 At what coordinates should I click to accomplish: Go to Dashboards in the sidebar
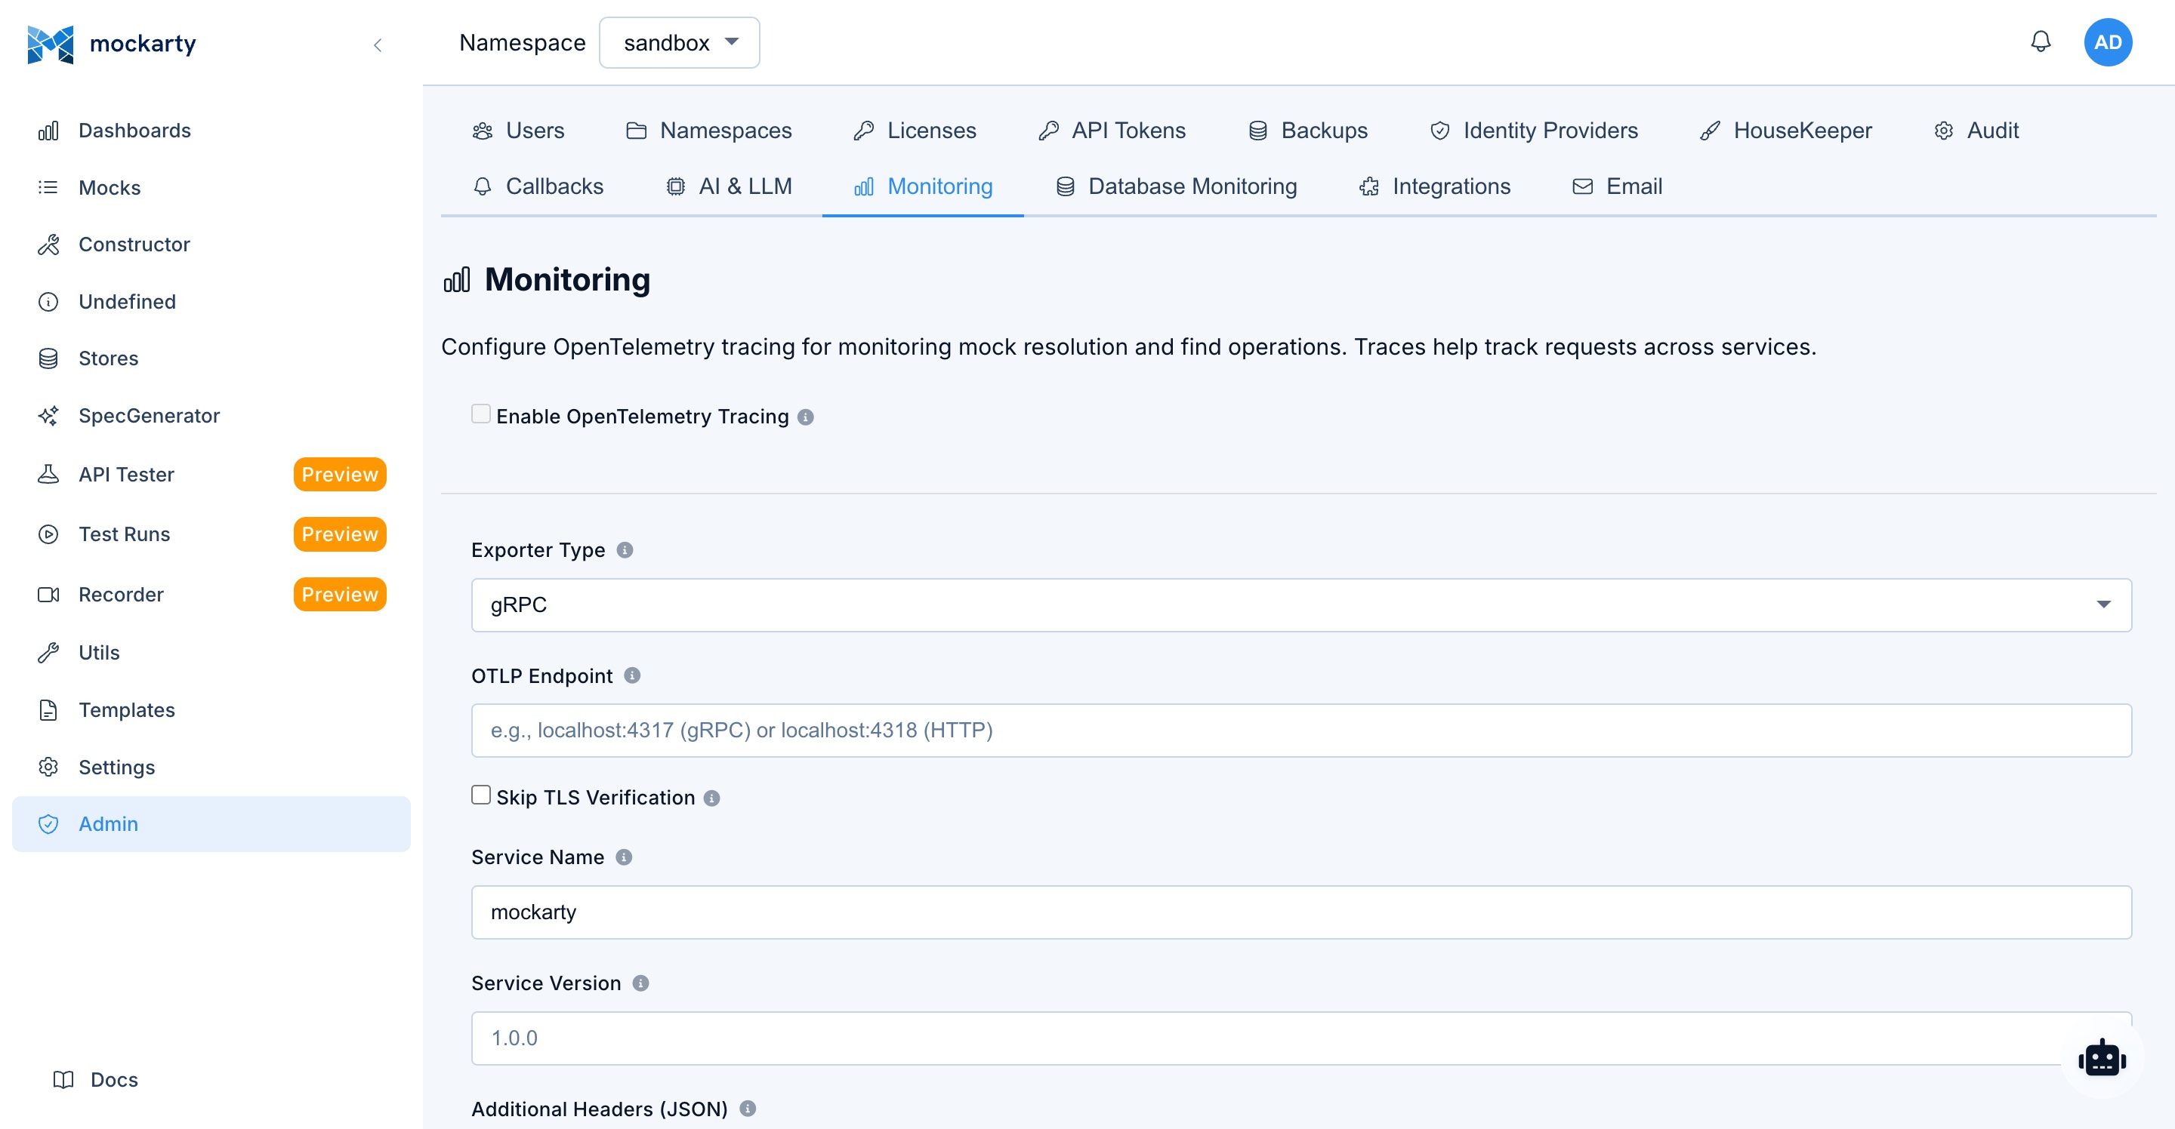(x=211, y=131)
